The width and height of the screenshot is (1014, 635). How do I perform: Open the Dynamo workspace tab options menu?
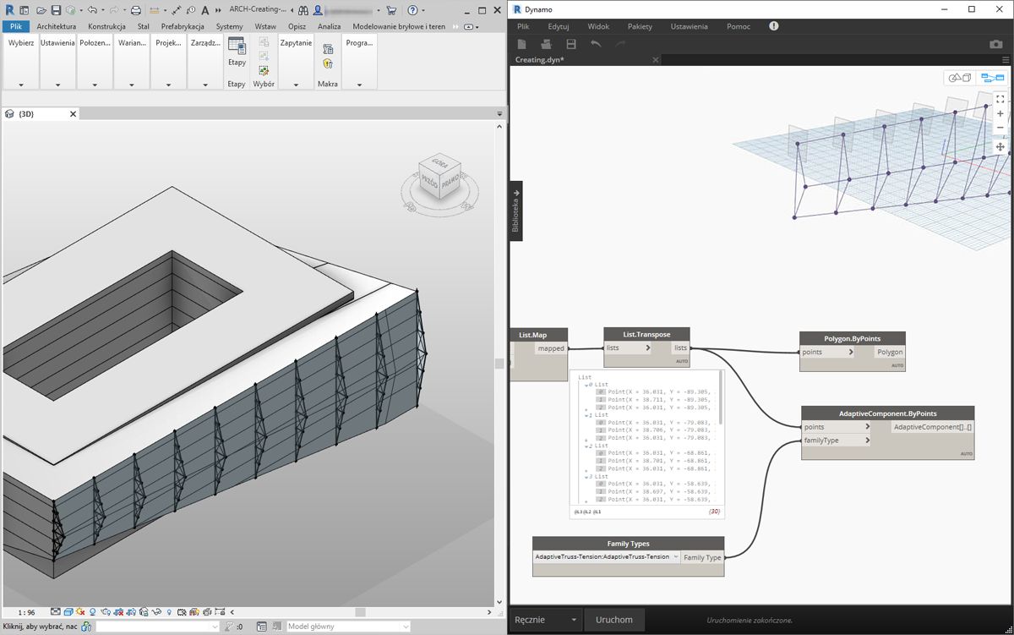[x=1006, y=60]
